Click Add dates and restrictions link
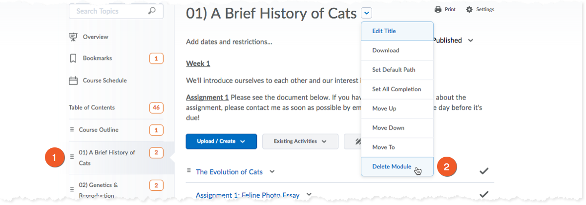586x205 pixels. [x=229, y=42]
